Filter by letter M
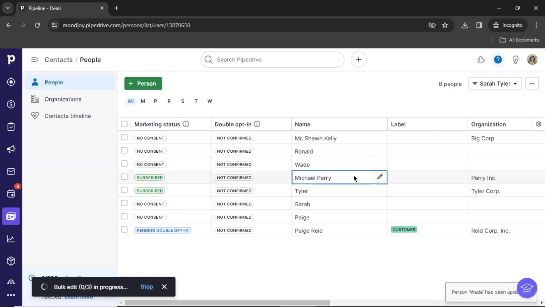 (x=143, y=101)
